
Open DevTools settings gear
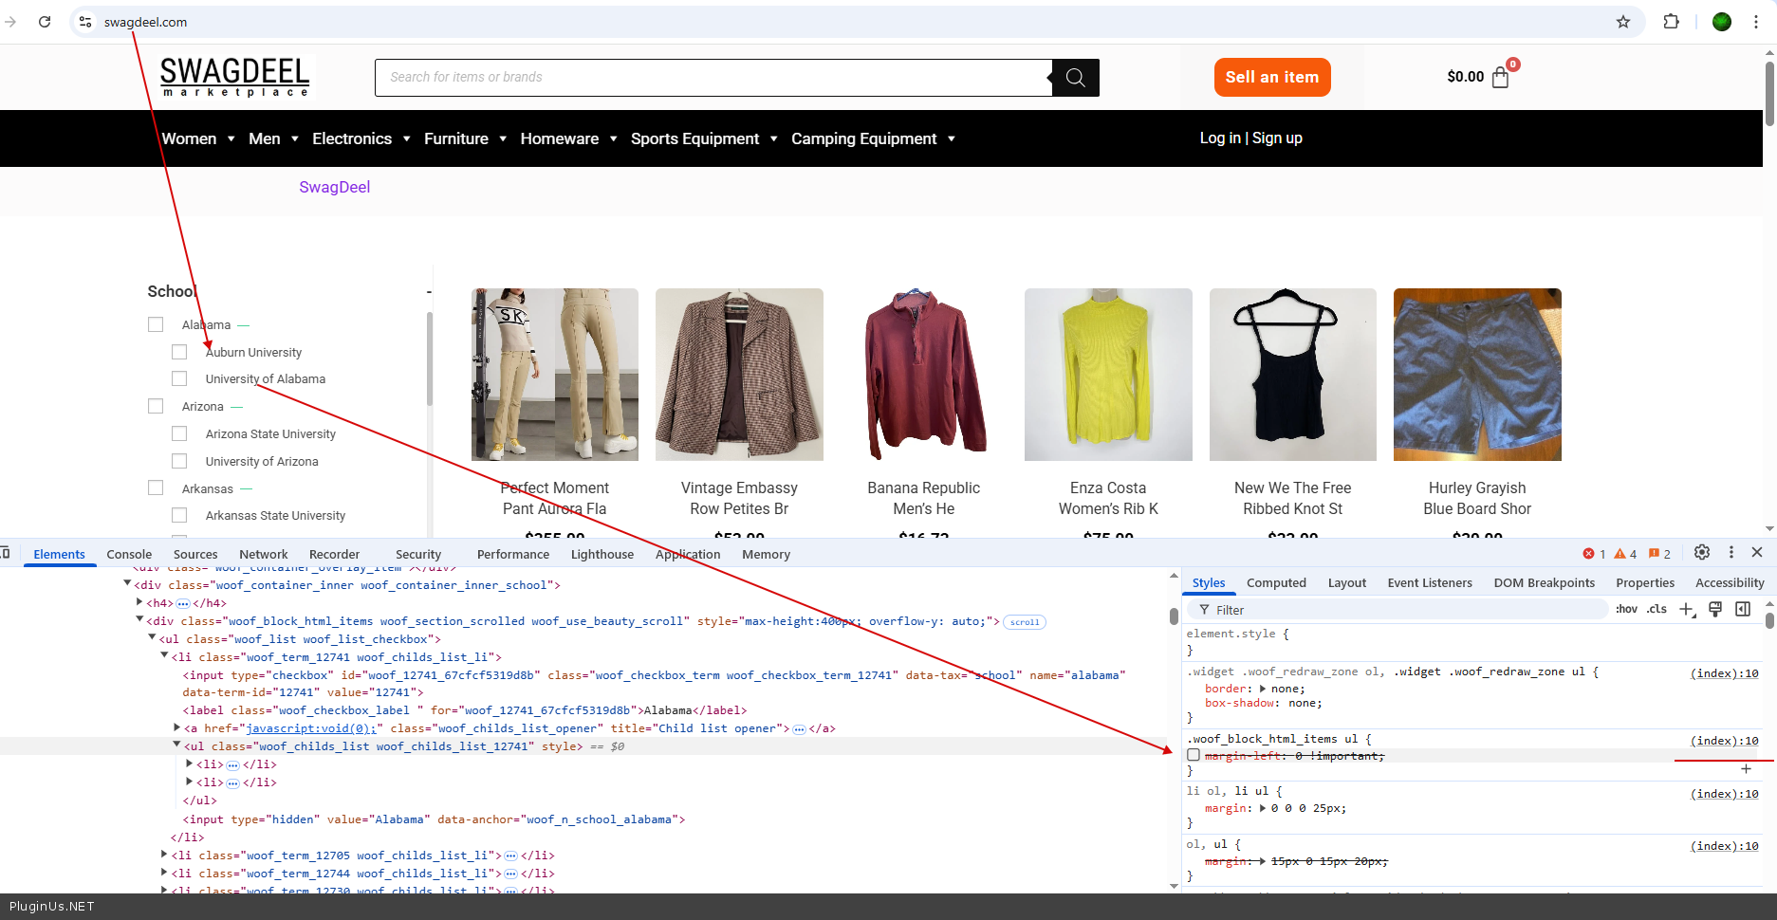click(1702, 553)
